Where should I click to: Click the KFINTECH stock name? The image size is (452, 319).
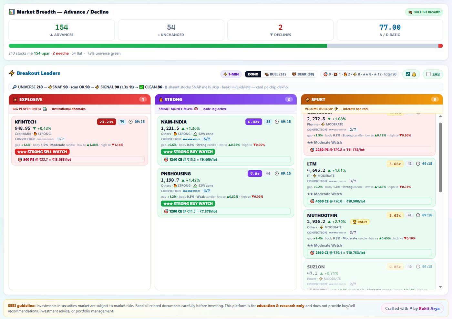[26, 122]
